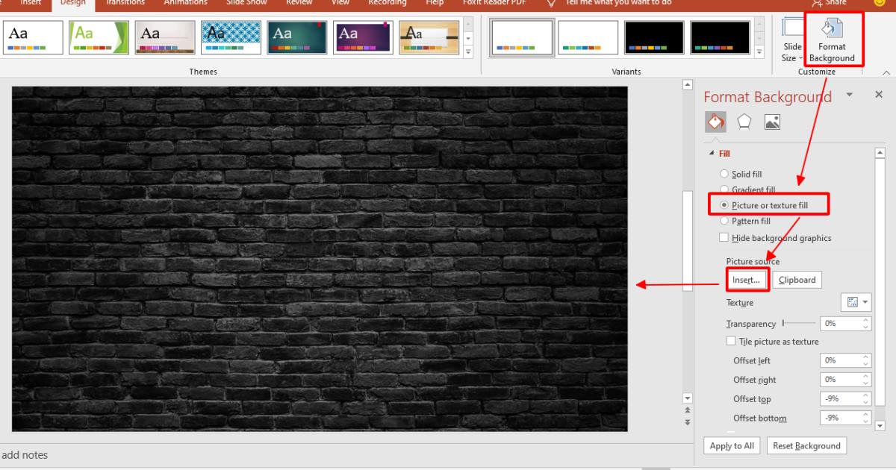Open the Effects pentagon icon in the pane
Screen dimensions: 896x470
pos(744,122)
